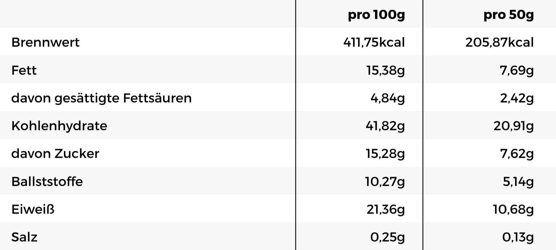
Task: Select the Fett row label
Action: tap(24, 70)
